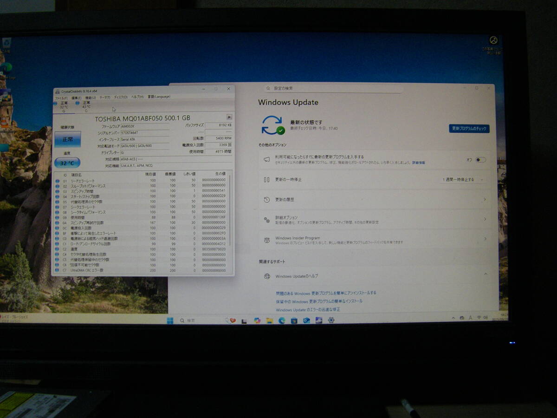Click blue status icon of row 02 スループットパフォーマンス
This screenshot has height=418, width=557.
(57, 186)
